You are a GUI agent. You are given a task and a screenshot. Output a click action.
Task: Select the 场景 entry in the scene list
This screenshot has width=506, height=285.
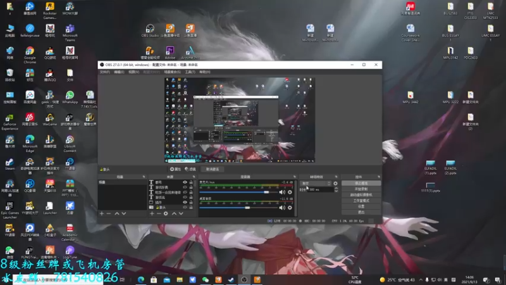tap(122, 182)
